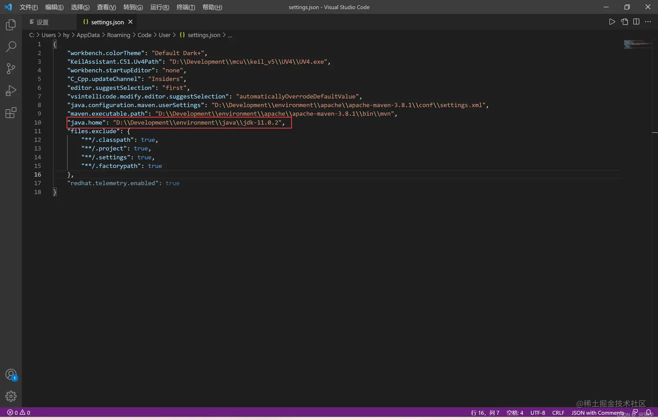Change indentation via 空格: 4

tap(515, 413)
